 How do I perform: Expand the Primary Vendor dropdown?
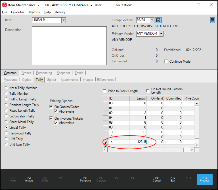(161, 34)
